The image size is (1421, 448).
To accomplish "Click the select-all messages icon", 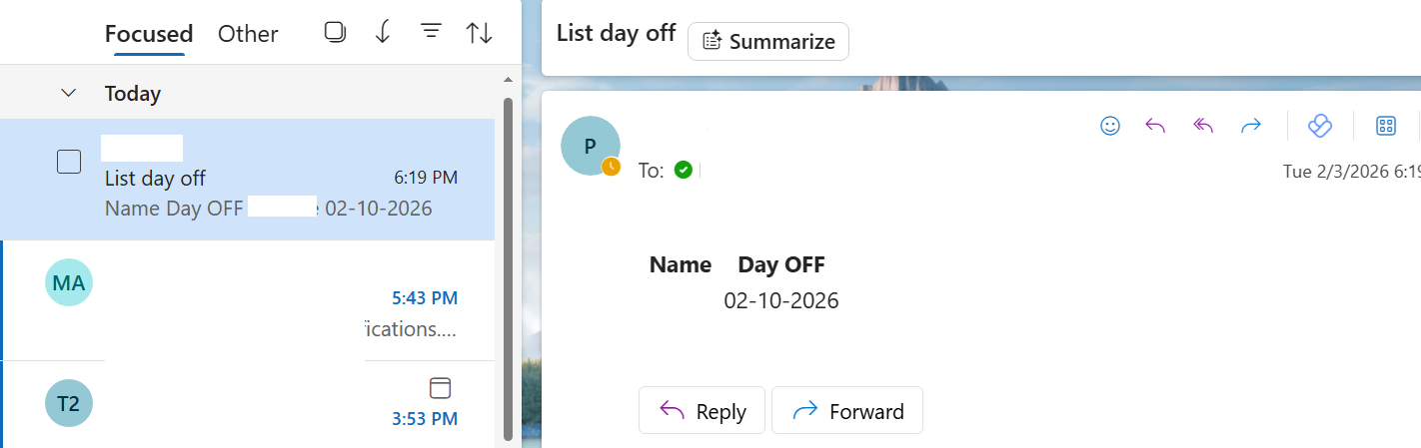I will pyautogui.click(x=335, y=32).
